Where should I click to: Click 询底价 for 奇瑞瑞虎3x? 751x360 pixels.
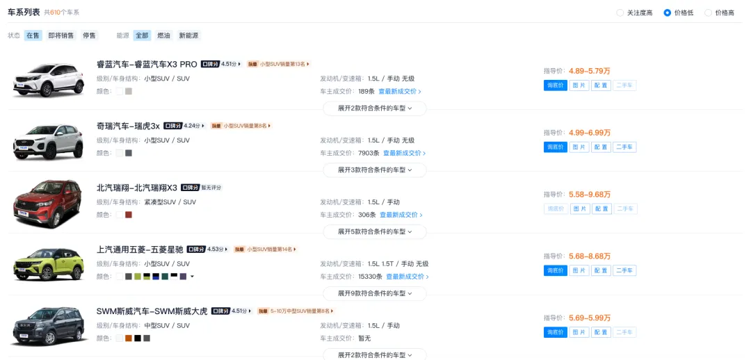click(556, 147)
